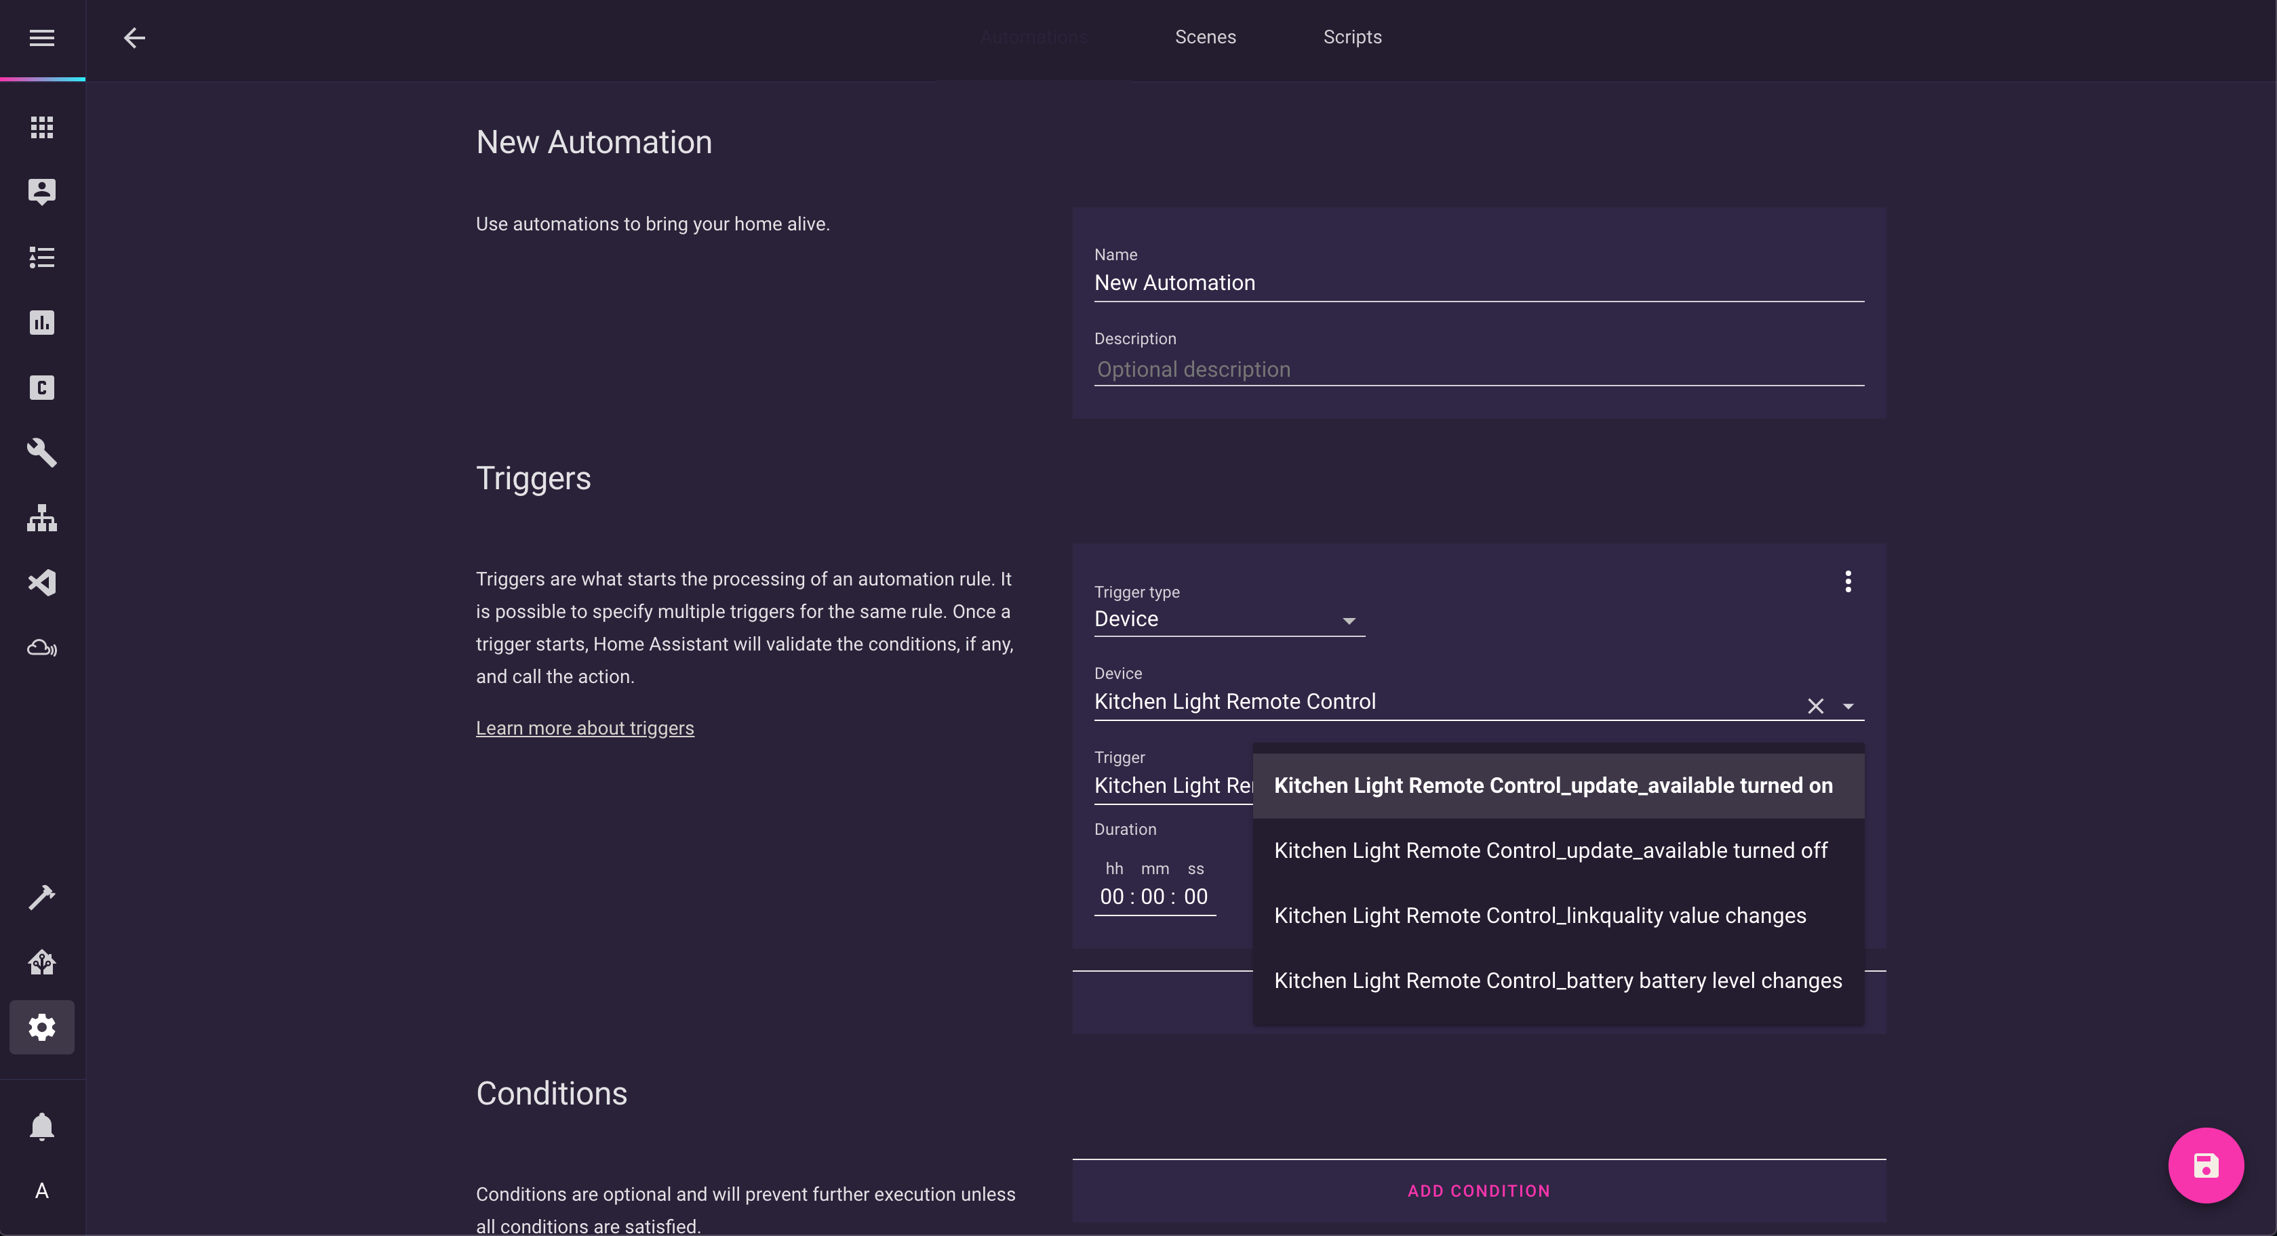Switch to the Scripts tab

point(1351,37)
